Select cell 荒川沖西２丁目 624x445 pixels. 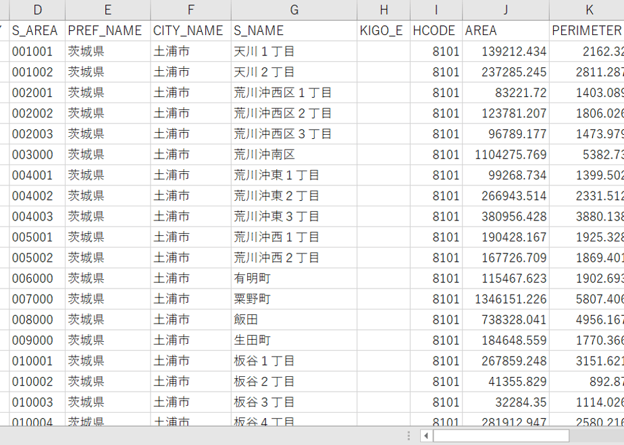tap(294, 258)
